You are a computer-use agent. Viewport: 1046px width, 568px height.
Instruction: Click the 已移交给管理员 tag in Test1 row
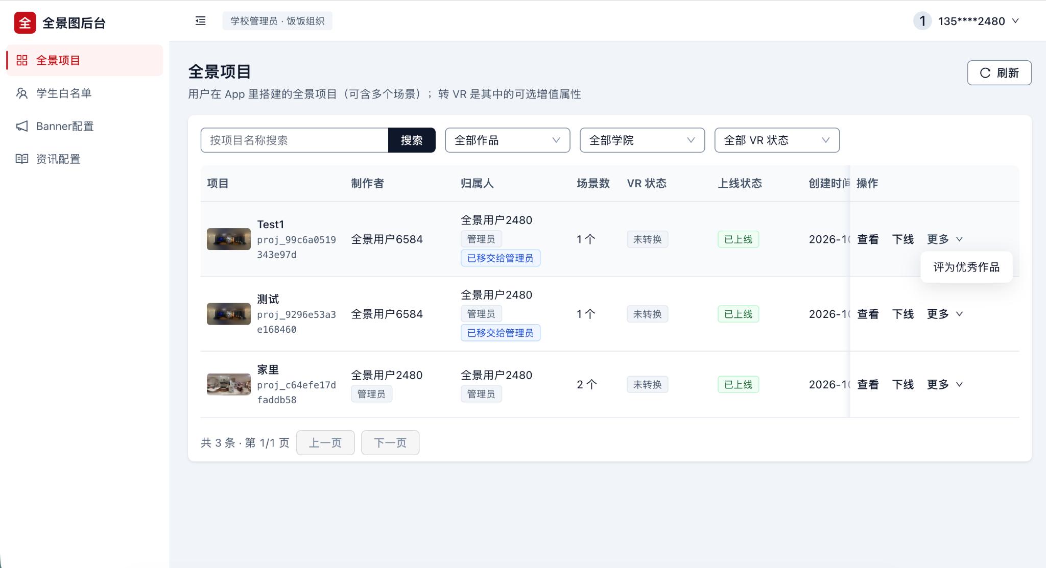pyautogui.click(x=501, y=258)
